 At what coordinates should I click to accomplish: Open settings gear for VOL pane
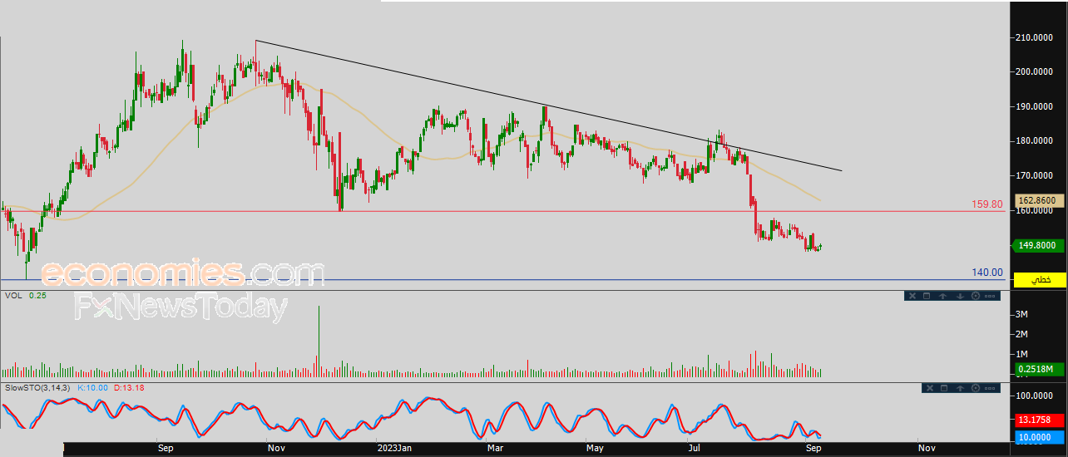click(x=975, y=296)
